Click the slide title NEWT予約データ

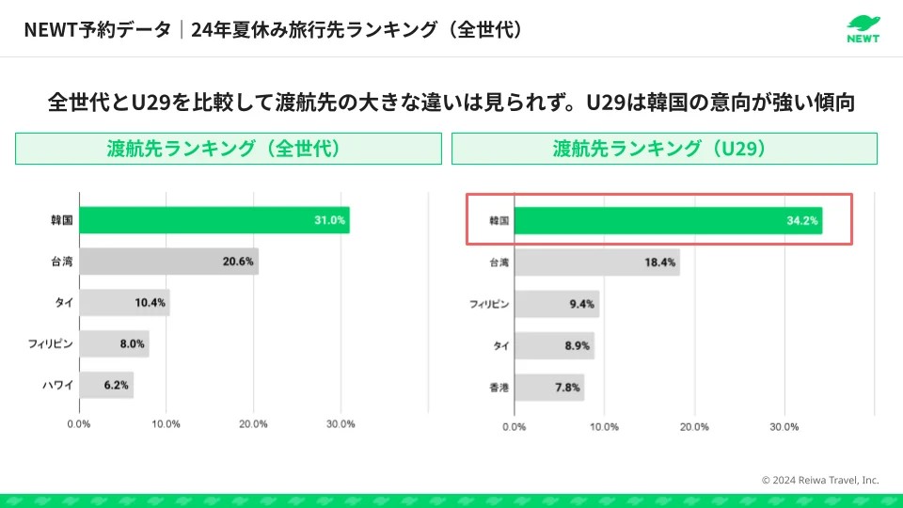[x=95, y=29]
